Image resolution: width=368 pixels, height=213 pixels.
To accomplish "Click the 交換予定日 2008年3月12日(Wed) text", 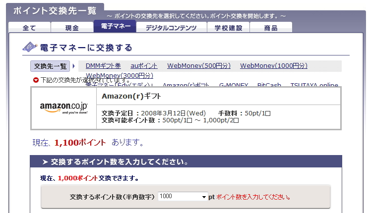I will click(154, 113).
